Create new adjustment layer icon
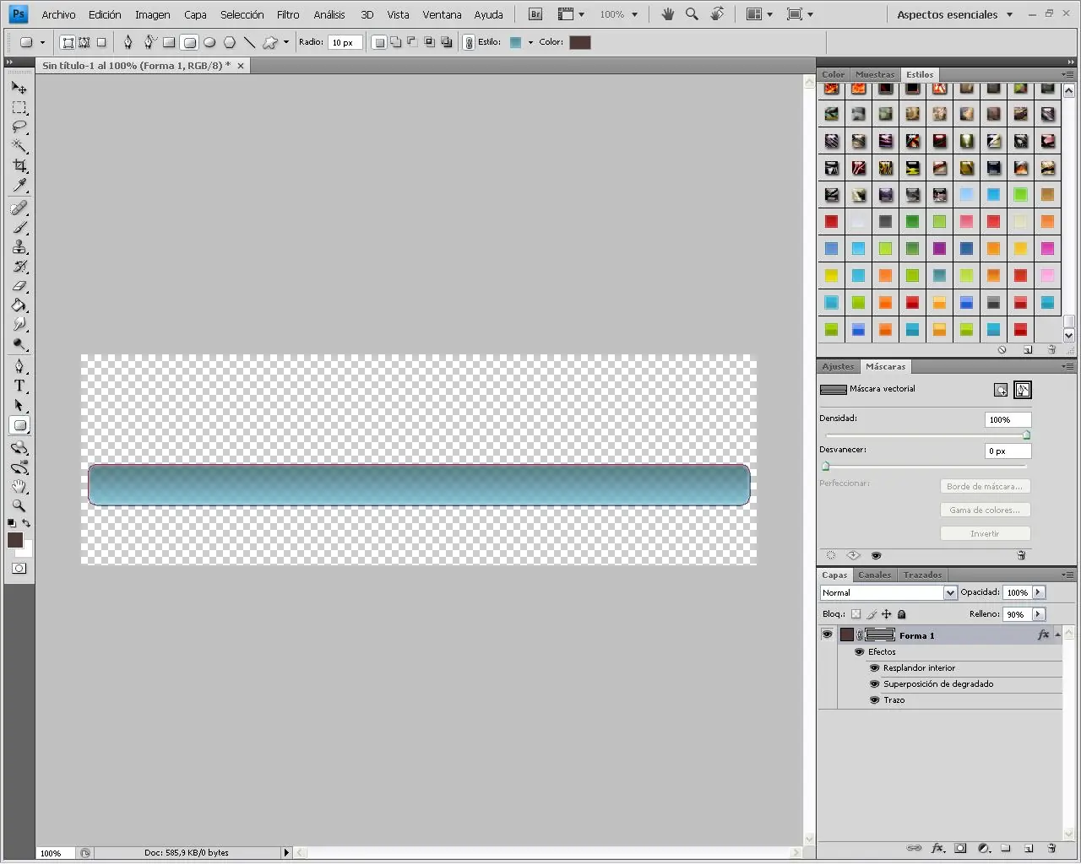Screen dimensions: 1081x864 tap(983, 848)
